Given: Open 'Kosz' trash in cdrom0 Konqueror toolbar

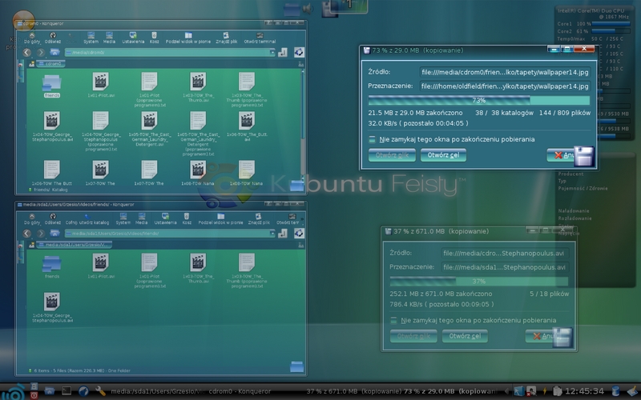Looking at the screenshot, I should click(154, 38).
